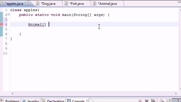Click the underlined Animal[] code text
The image size is (181, 102).
(x=37, y=25)
